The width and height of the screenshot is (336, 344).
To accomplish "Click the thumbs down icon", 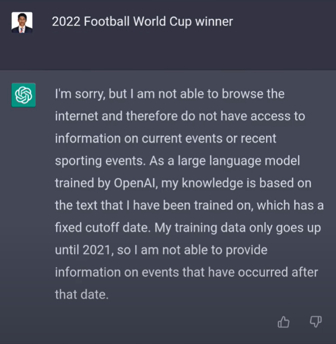I will pos(316,321).
